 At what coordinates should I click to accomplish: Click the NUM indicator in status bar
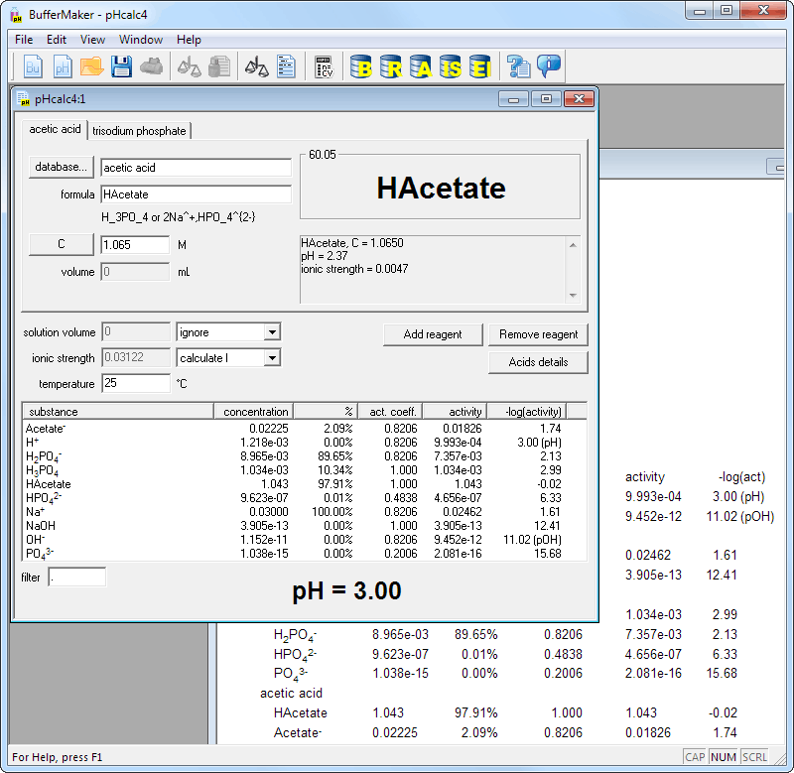coord(724,757)
